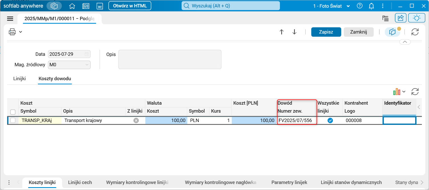Image resolution: width=429 pixels, height=190 pixels.
Task: Click the BC module icon
Action: pos(99,6)
